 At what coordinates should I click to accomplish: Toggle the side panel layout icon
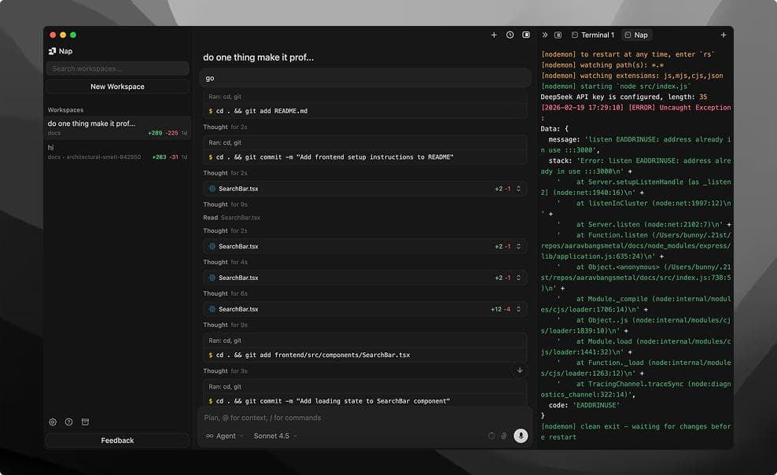(526, 35)
